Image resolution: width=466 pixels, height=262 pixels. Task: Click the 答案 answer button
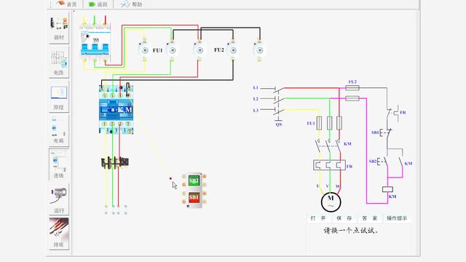(370, 218)
